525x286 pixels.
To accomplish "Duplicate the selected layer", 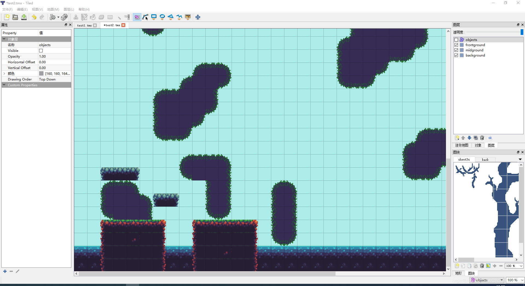I will pos(476,138).
